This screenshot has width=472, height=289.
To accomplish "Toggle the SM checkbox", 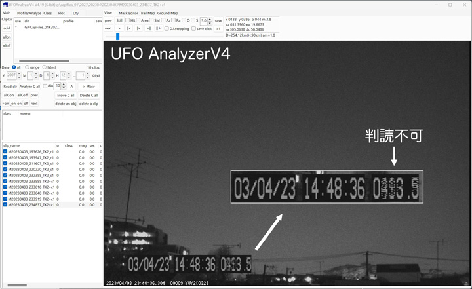I will pos(151,20).
